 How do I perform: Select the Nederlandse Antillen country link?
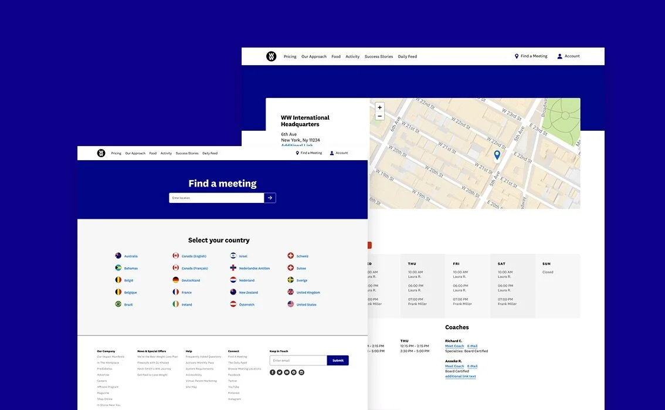point(255,269)
